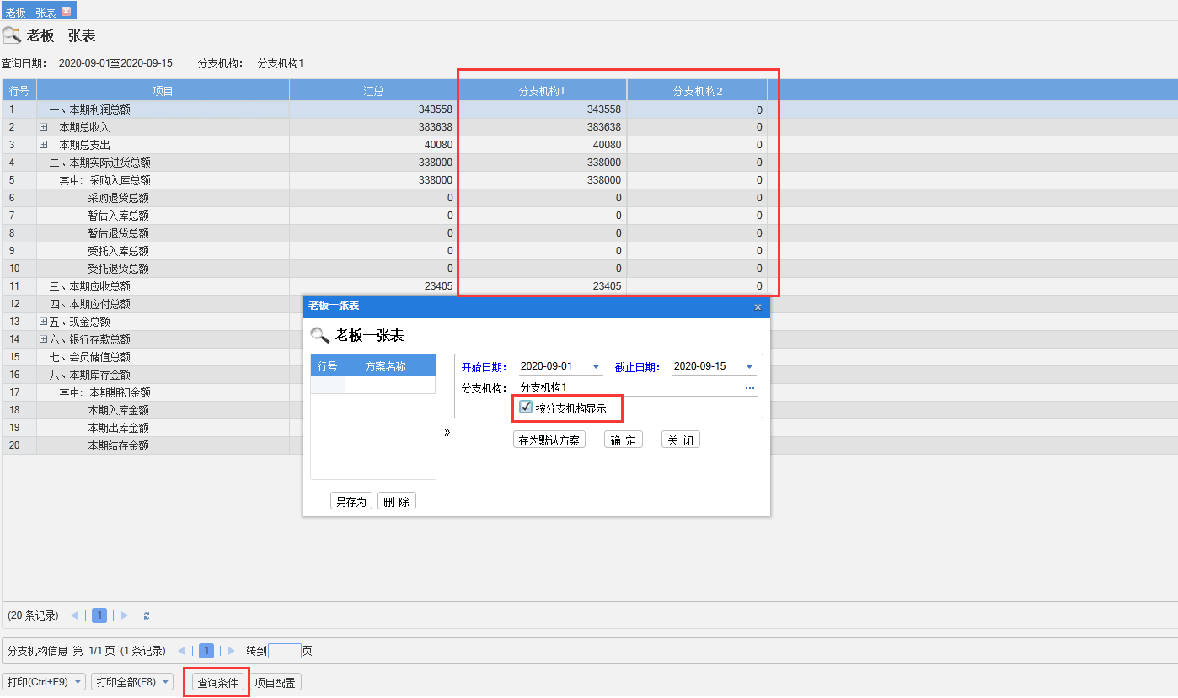Click the 项目配置 button
This screenshot has height=698, width=1178.
click(x=276, y=683)
